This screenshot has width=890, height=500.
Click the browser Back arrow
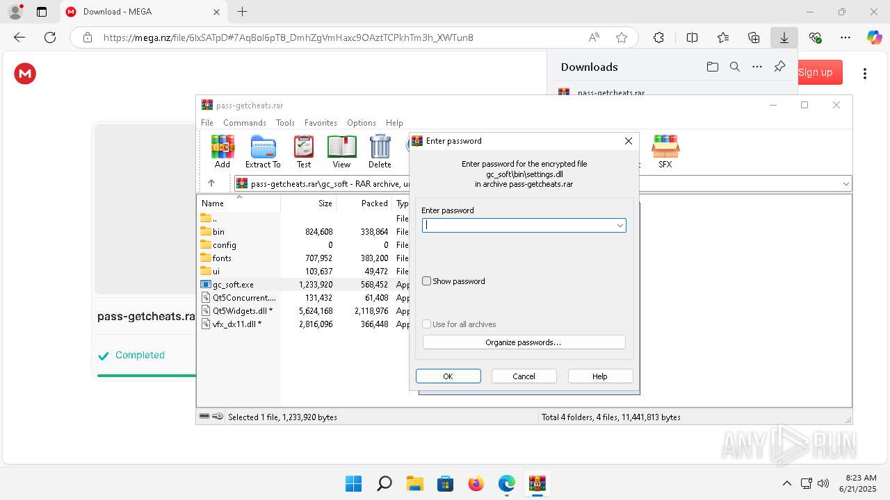(19, 37)
